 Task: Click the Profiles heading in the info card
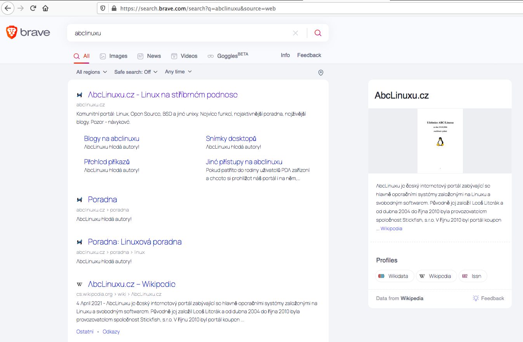[387, 260]
